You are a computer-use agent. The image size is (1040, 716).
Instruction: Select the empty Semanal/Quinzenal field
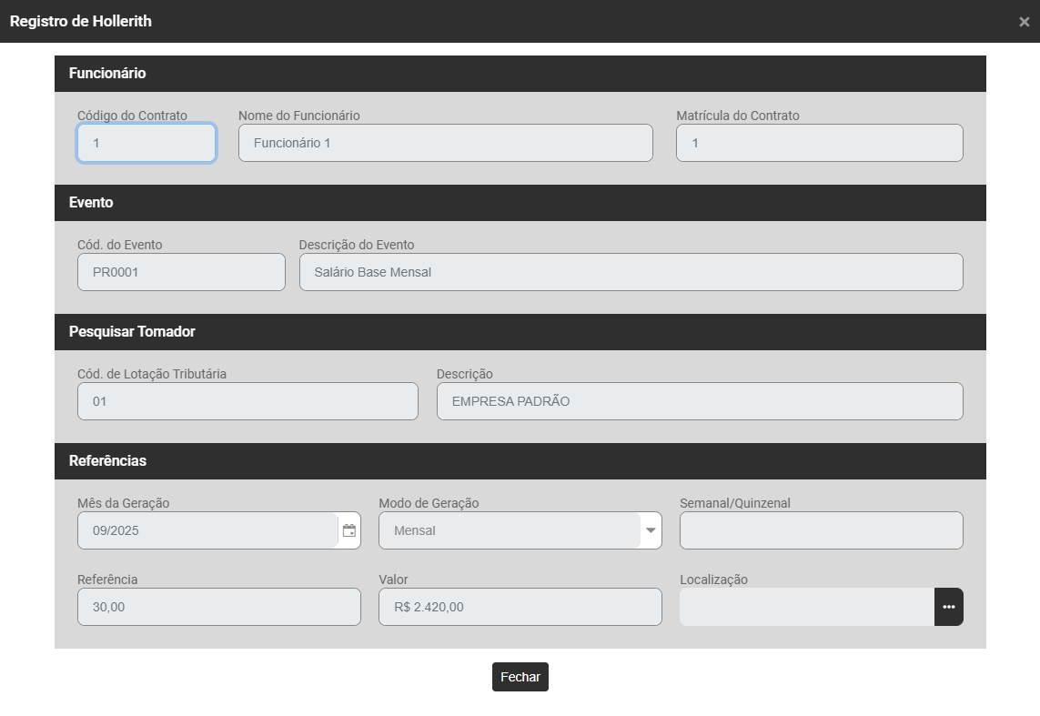[x=821, y=530]
